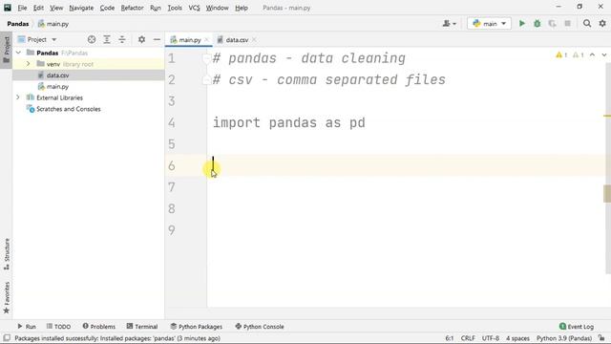Open the Terminal tool window
The height and width of the screenshot is (344, 611).
(x=142, y=327)
